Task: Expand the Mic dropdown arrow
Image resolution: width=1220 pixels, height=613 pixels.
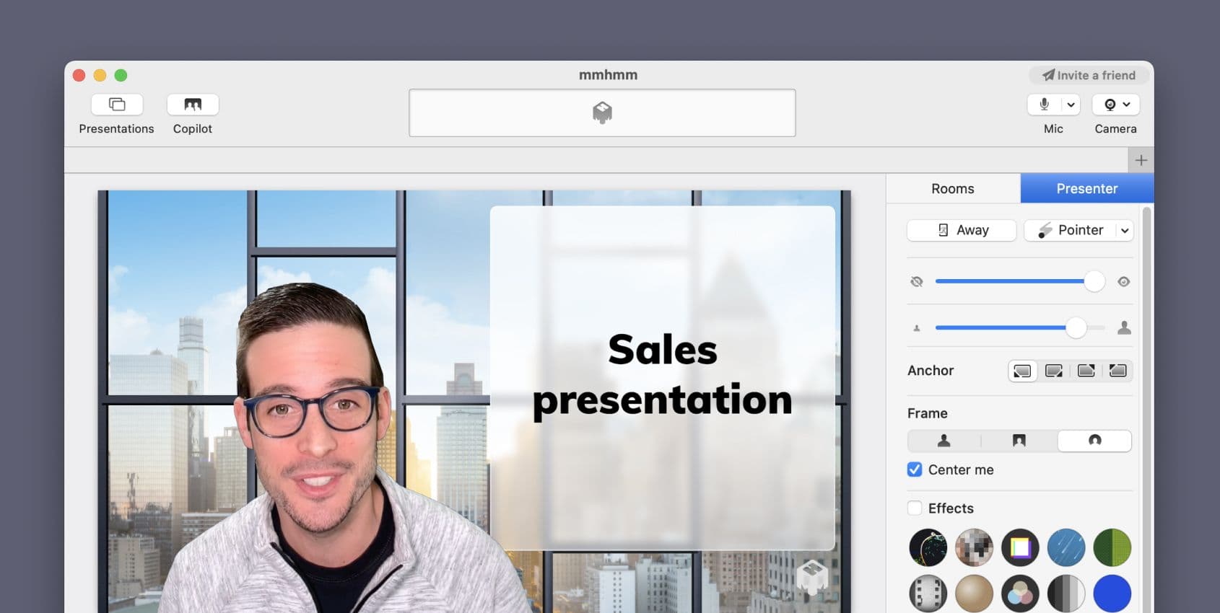Action: click(x=1071, y=105)
